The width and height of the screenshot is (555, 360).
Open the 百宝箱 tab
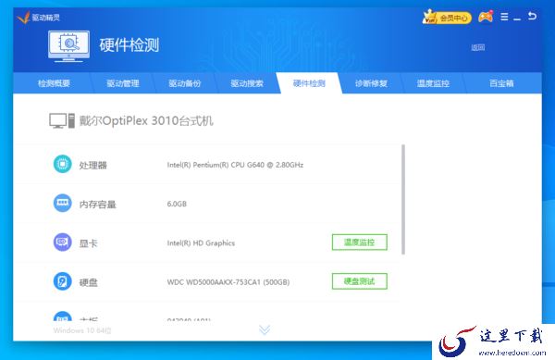[501, 83]
